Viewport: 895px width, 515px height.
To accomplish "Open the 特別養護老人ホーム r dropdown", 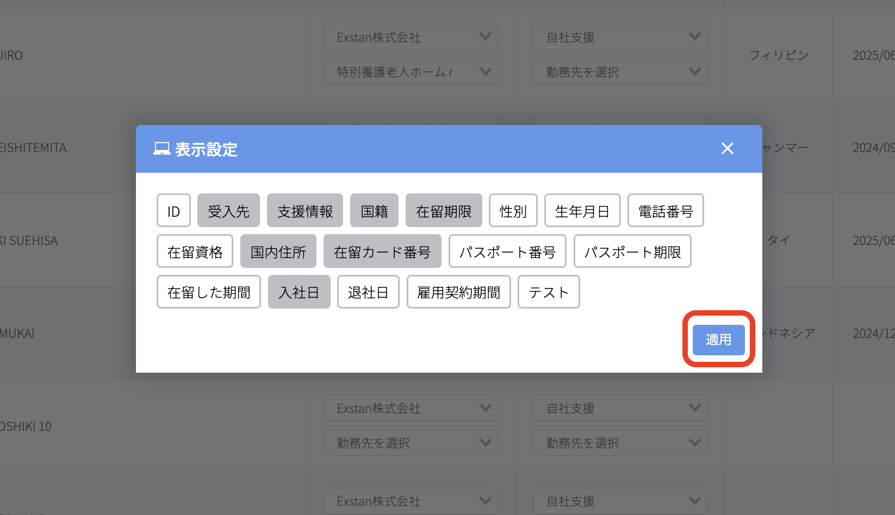I will pos(410,72).
